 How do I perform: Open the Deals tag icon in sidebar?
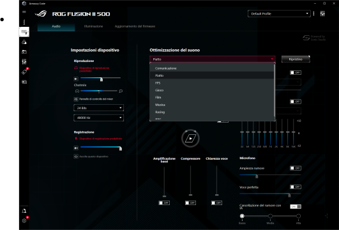[x=24, y=72]
